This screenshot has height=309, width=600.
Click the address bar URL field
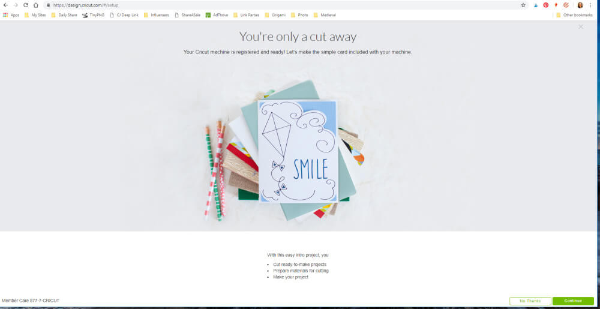pos(283,5)
